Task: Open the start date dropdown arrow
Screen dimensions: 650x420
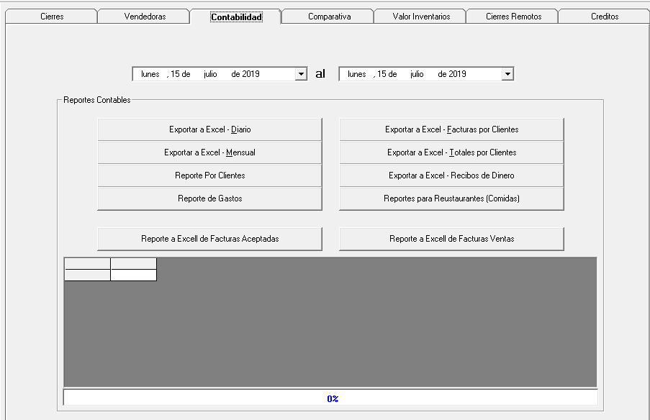Action: click(301, 74)
